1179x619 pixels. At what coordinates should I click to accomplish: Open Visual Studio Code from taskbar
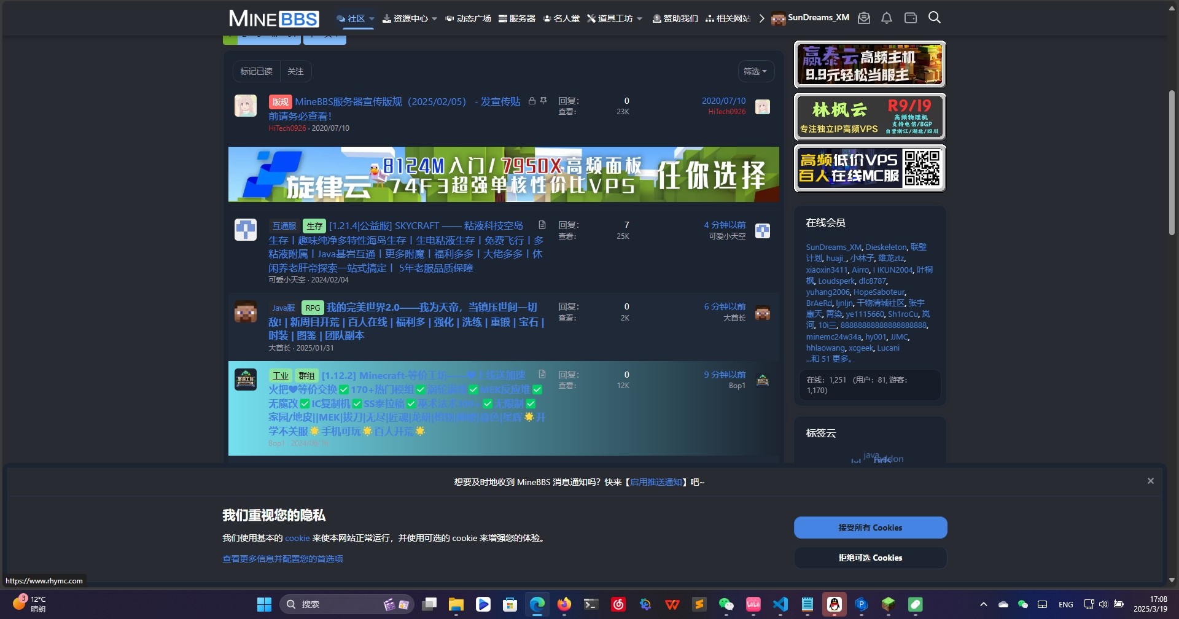[x=780, y=604]
